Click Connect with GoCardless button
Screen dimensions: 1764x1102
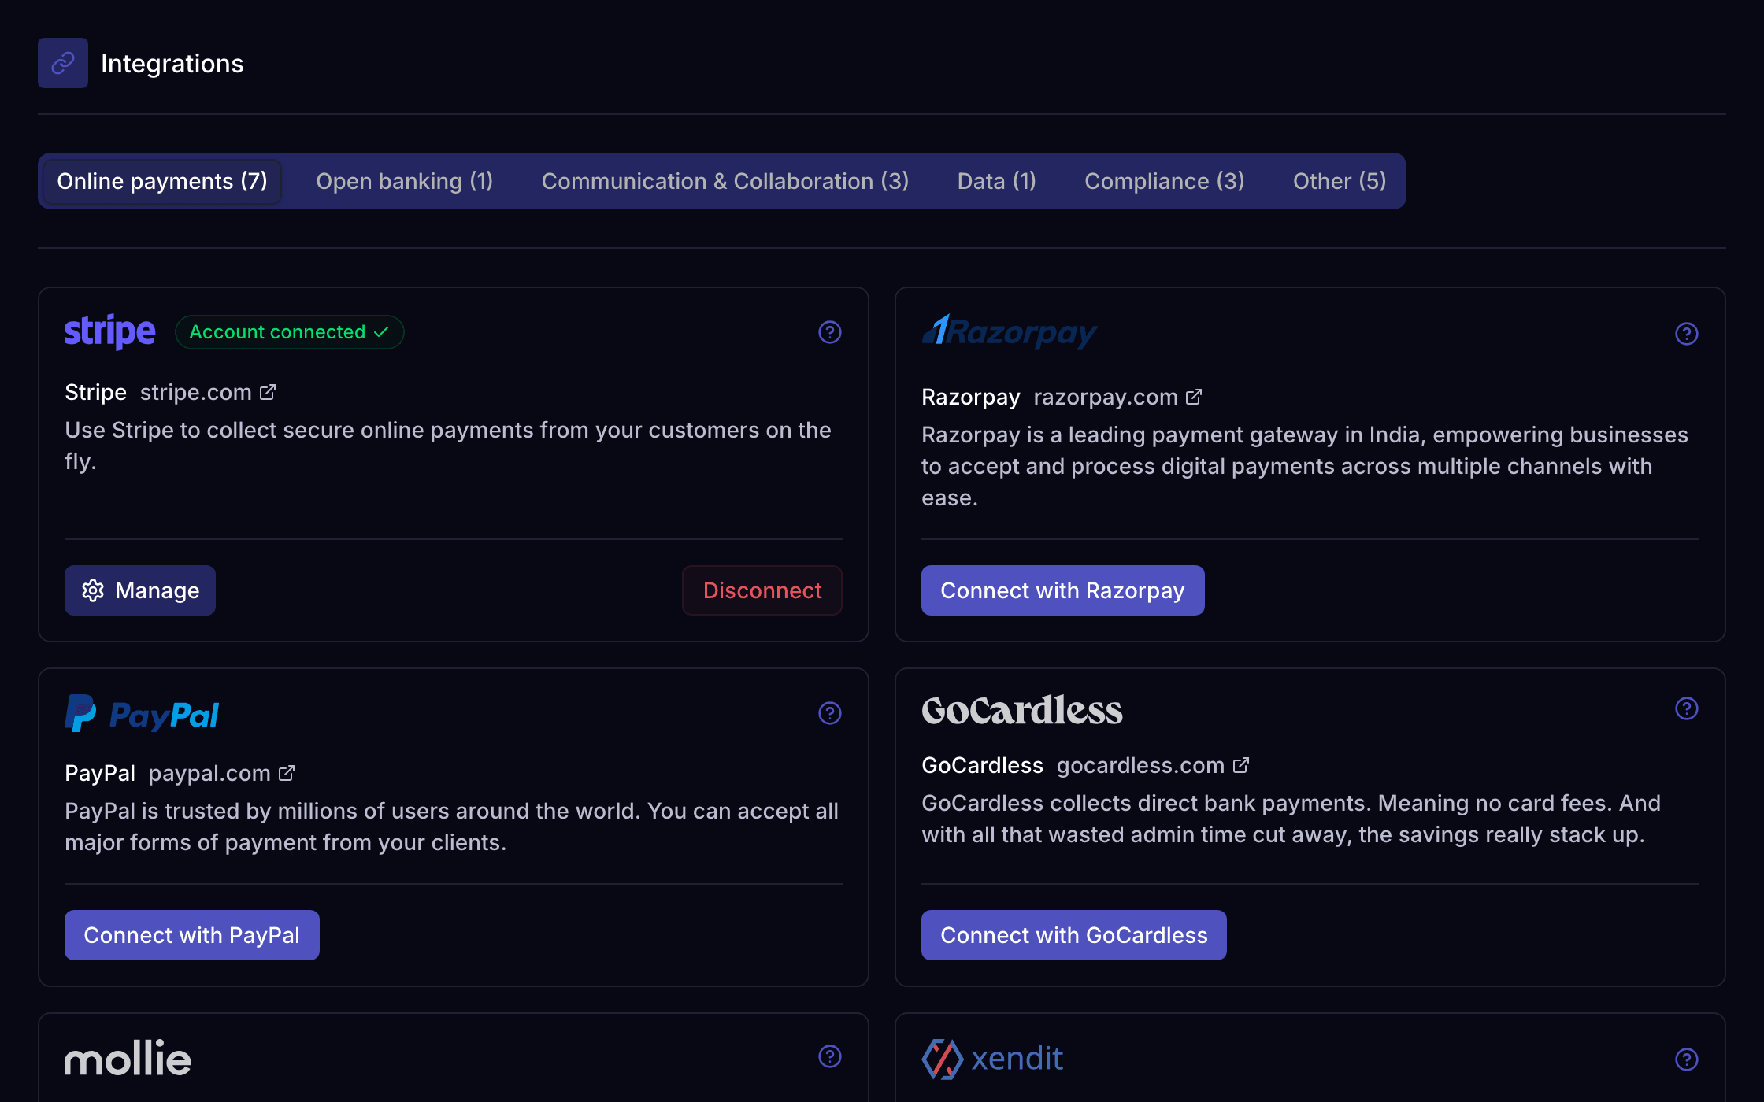point(1074,935)
